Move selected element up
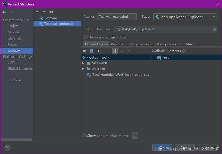The width and height of the screenshot is (222, 154). (122, 51)
